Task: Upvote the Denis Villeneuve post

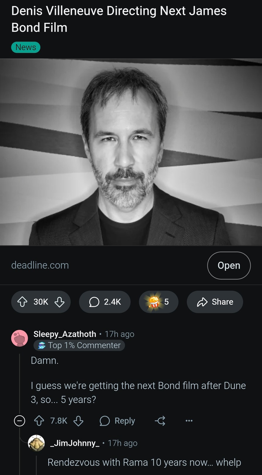Action: (22, 302)
